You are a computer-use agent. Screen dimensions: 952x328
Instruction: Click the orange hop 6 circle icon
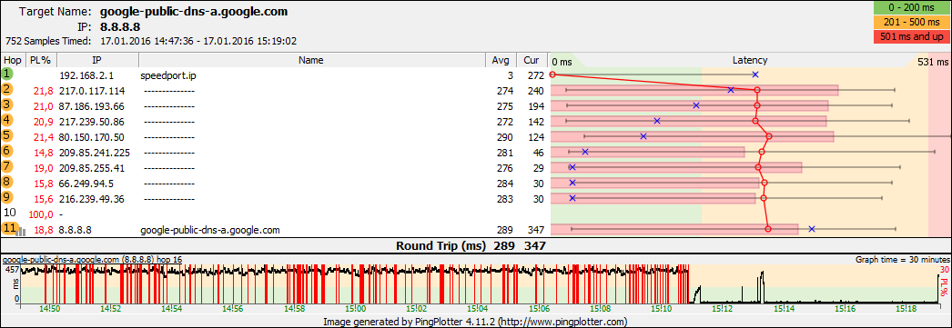tap(6, 151)
